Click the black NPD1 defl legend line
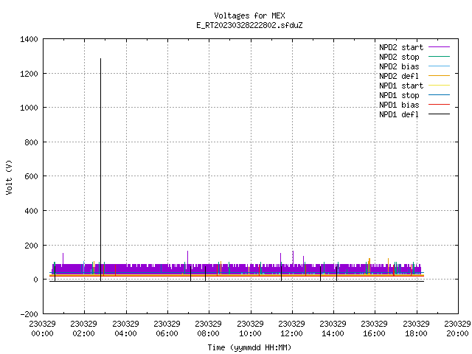This screenshot has width=472, height=354. coord(439,114)
